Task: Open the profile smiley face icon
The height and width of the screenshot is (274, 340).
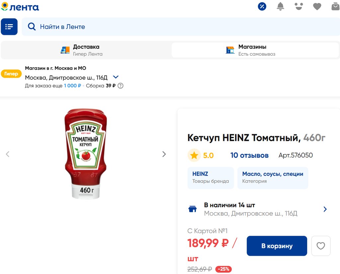Action: [299, 7]
